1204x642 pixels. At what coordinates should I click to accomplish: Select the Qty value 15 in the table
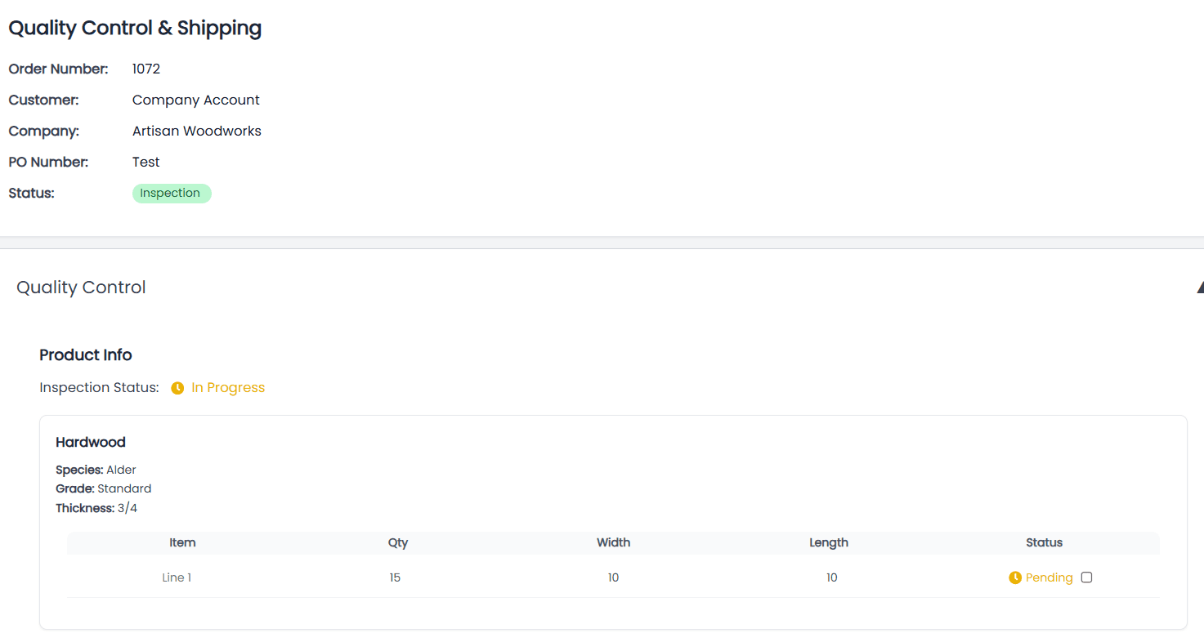pyautogui.click(x=395, y=577)
